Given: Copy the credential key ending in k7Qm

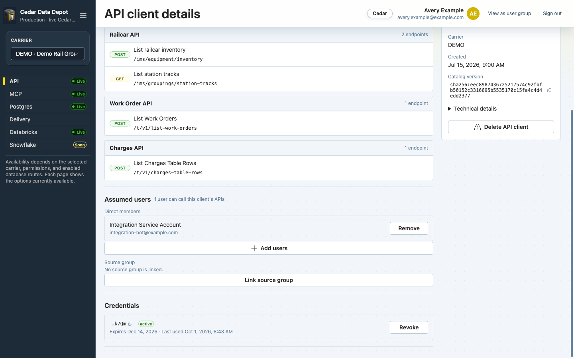Looking at the screenshot, I should [130, 324].
